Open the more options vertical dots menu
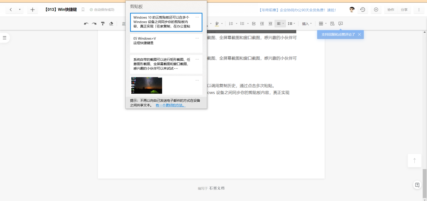The width and height of the screenshot is (427, 201). 419,10
